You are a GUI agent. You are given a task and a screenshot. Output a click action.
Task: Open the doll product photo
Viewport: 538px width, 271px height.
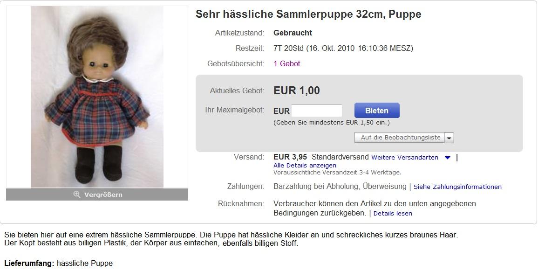97,97
